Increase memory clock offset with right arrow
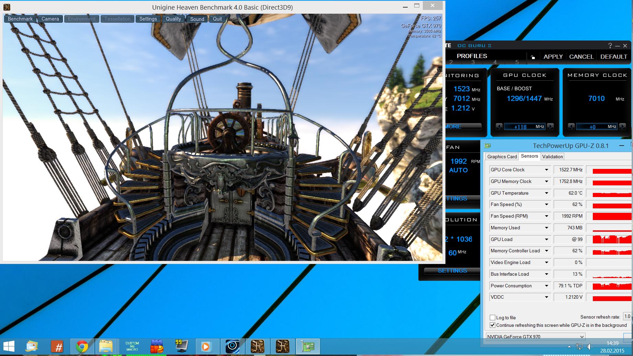633x356 pixels. 622,127
